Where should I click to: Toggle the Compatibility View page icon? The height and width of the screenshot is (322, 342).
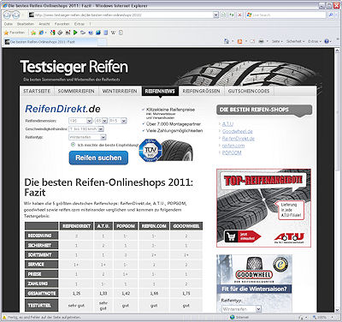pos(224,15)
